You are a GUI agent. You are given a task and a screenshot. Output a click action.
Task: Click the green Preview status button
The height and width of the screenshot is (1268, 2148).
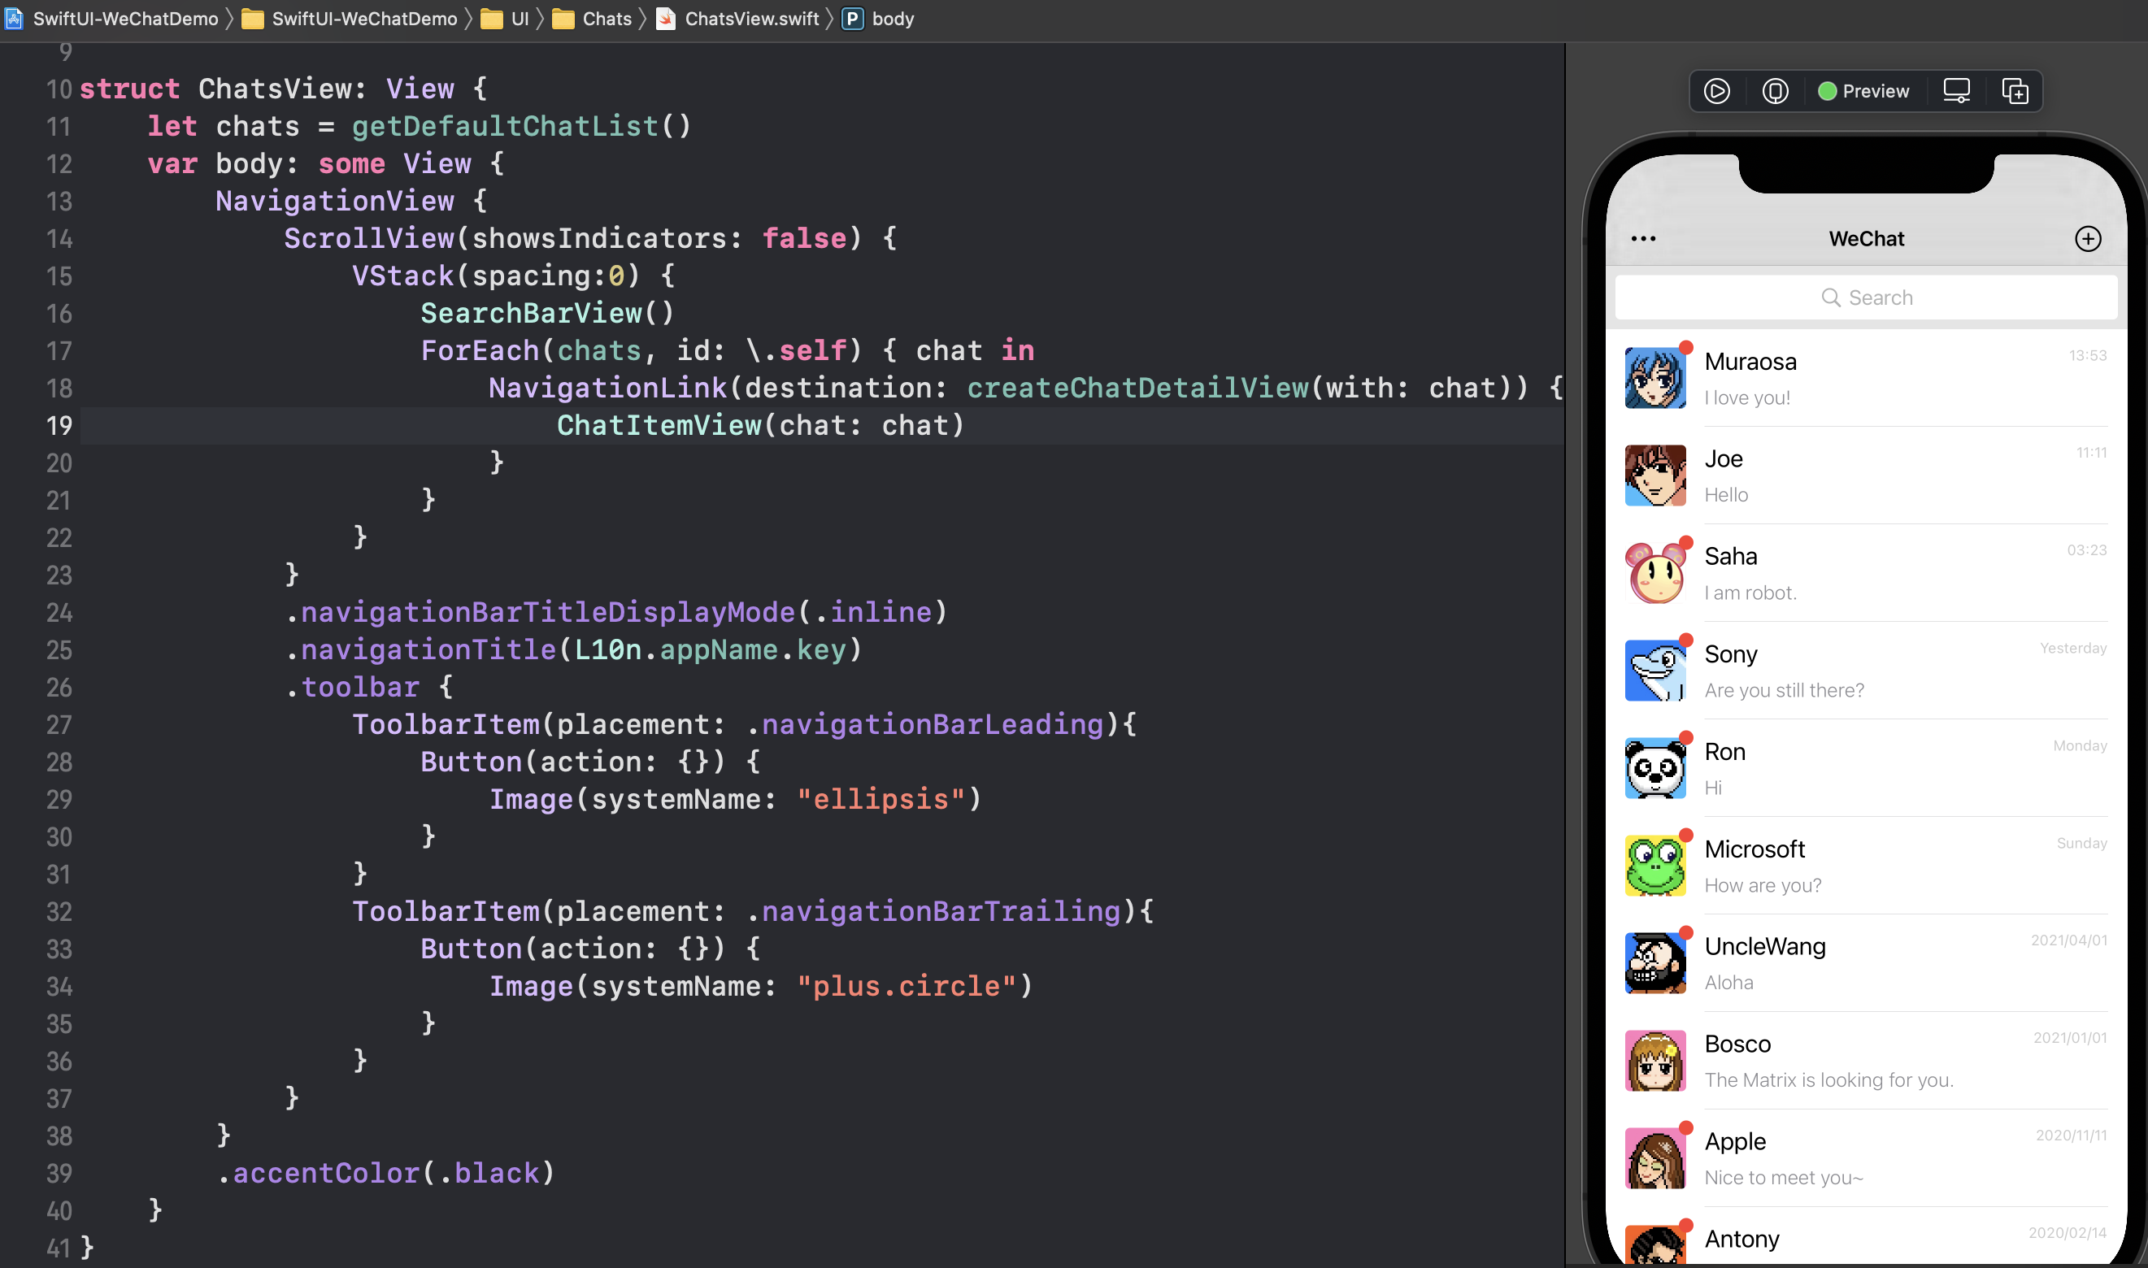coord(1863,91)
